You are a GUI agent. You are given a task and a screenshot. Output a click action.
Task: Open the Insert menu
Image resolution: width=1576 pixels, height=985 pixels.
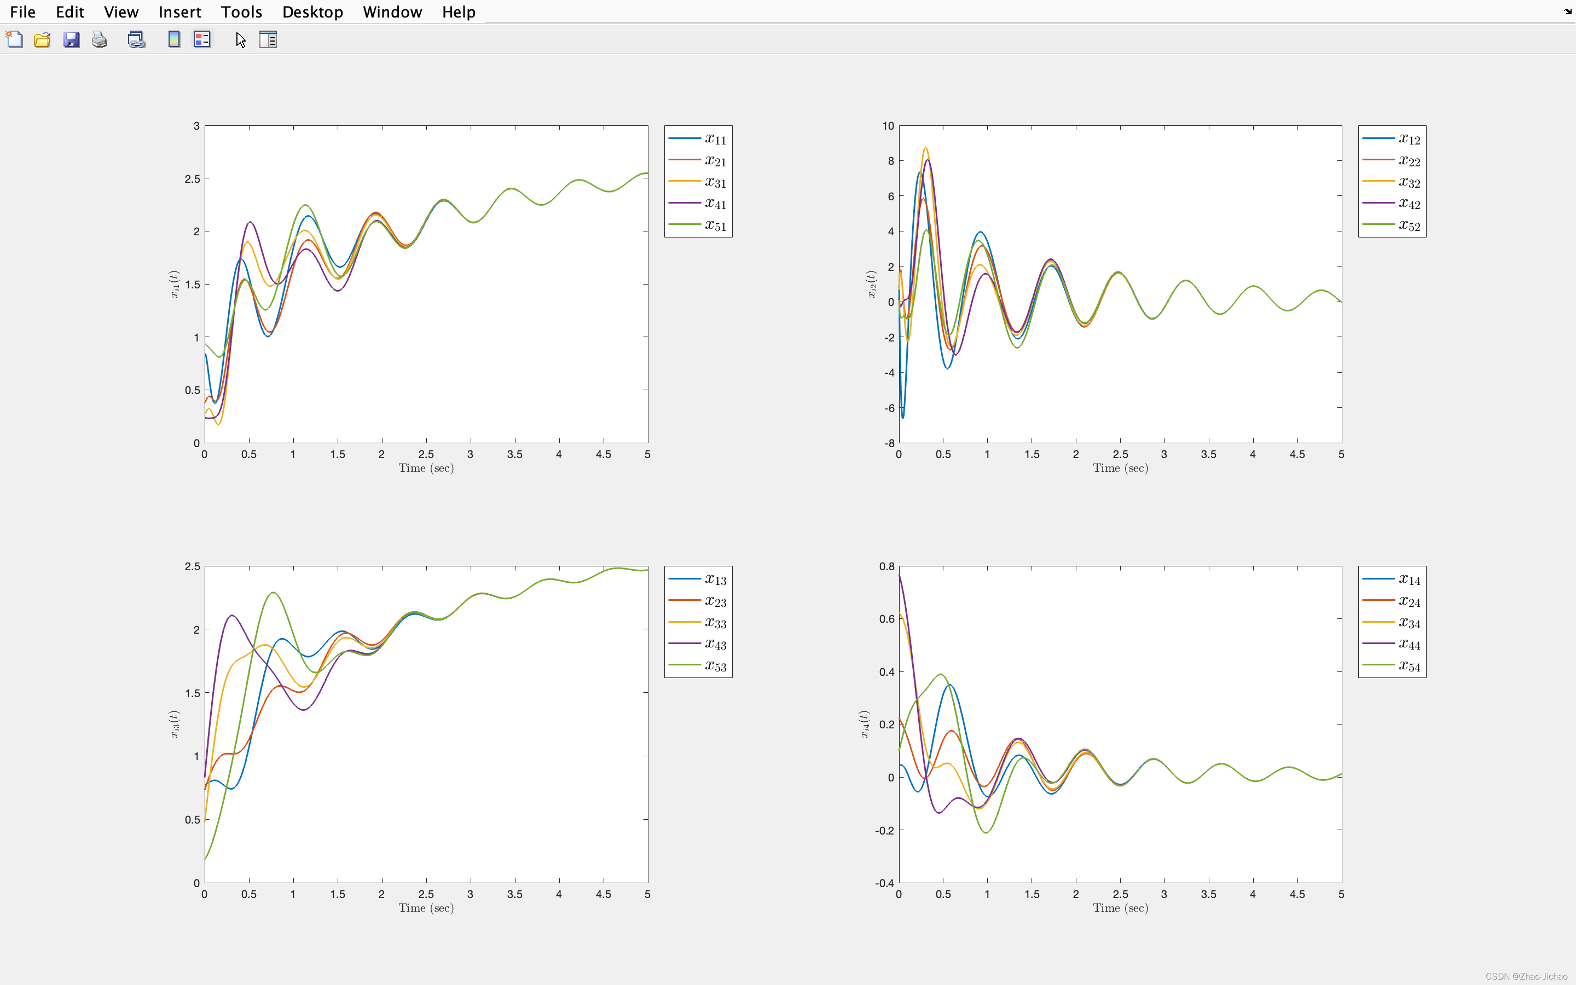179,11
